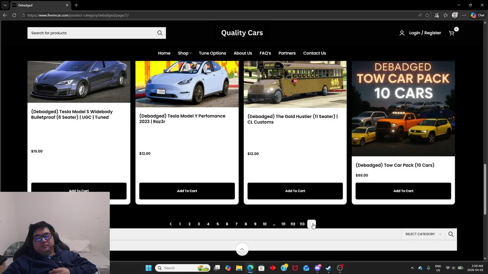Go to Home menu item
The image size is (488, 274).
164,53
